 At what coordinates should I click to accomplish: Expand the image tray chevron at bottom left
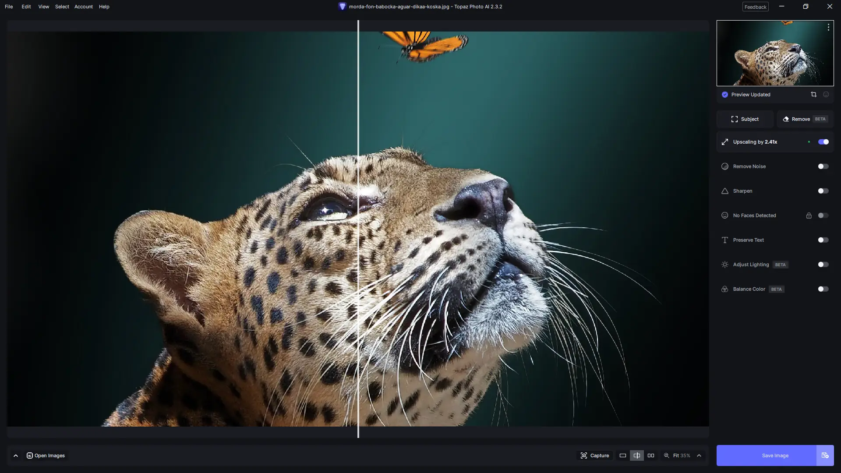pos(16,455)
